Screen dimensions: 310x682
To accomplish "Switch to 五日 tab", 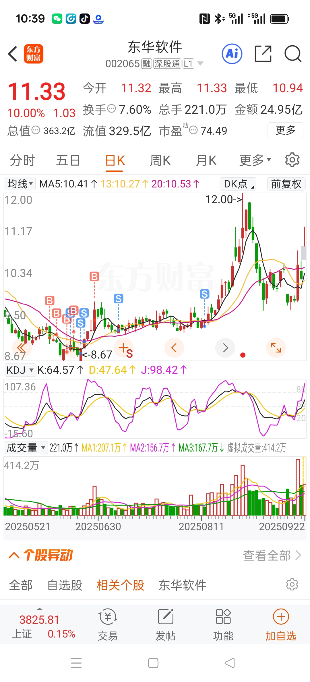I will pos(68,160).
